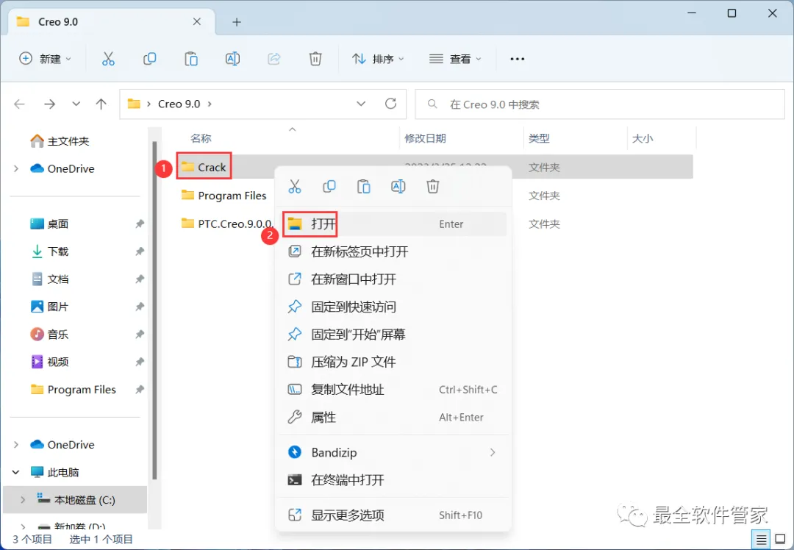Click the Copy icon in the toolbar
The width and height of the screenshot is (794, 550).
(149, 59)
